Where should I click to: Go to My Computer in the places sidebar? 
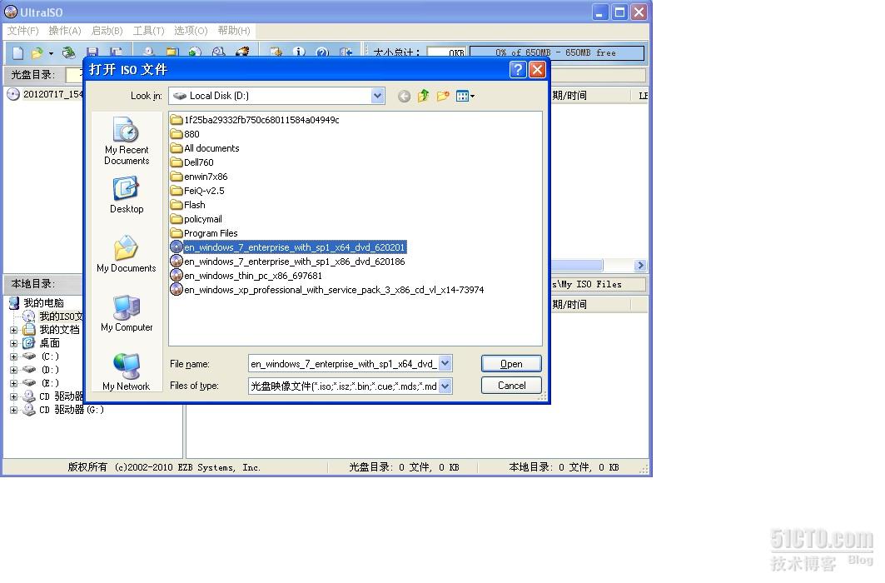click(x=127, y=313)
